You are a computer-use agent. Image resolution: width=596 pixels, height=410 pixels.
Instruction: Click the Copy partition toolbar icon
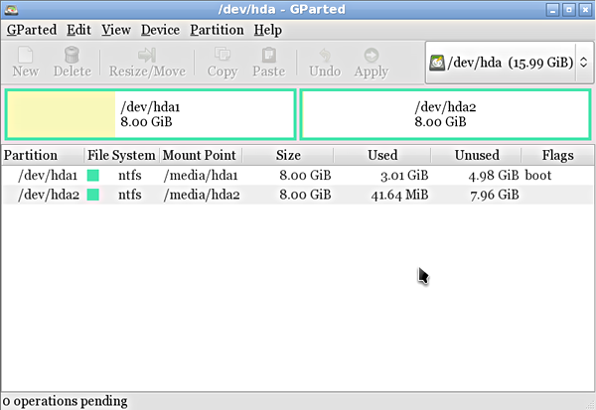pos(223,56)
